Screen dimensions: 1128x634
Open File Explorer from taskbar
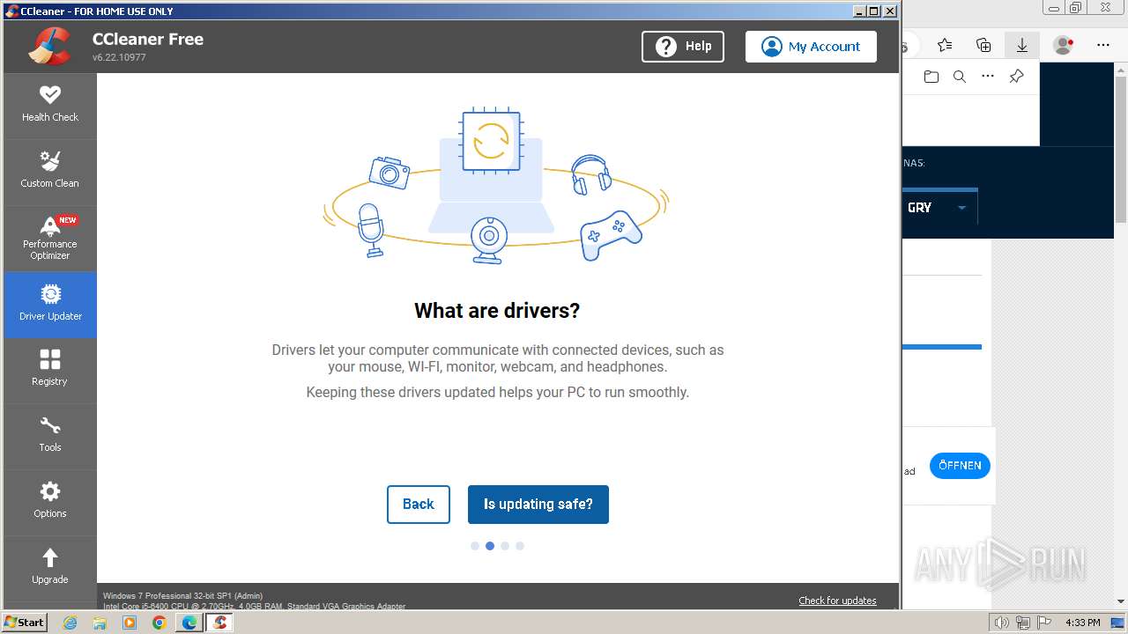tap(100, 623)
